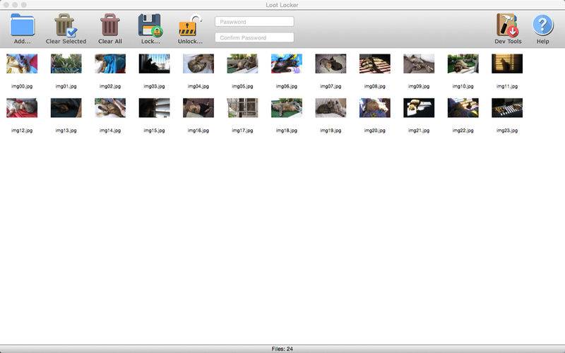The image size is (565, 353).
Task: Select the img05.jpg thumbnail
Action: click(242, 64)
